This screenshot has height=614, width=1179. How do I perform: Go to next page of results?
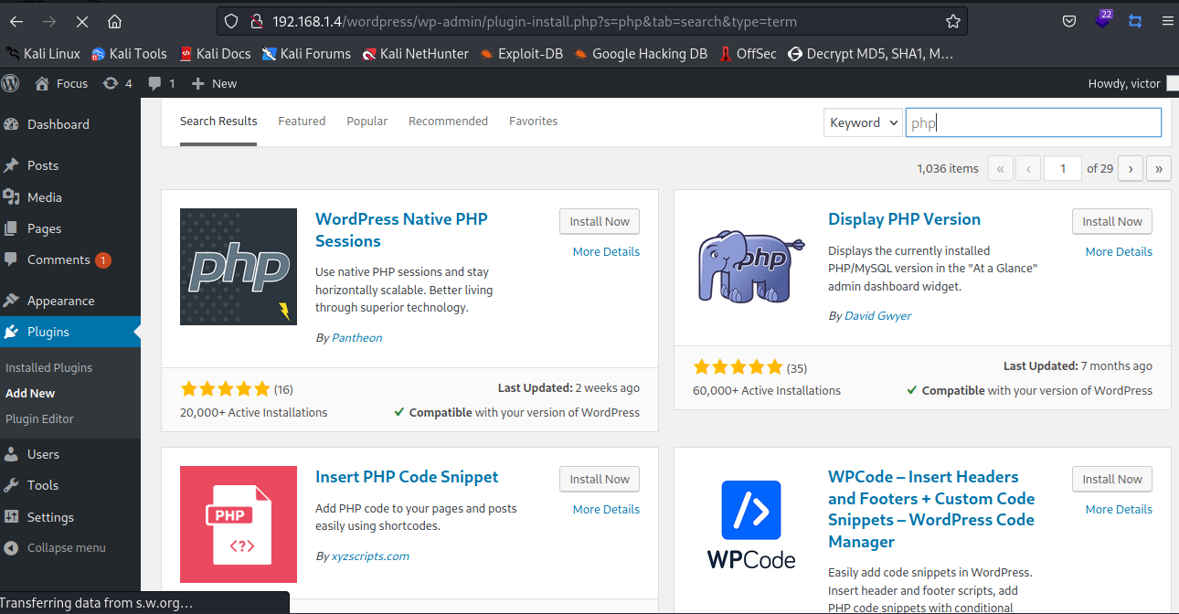coord(1131,168)
